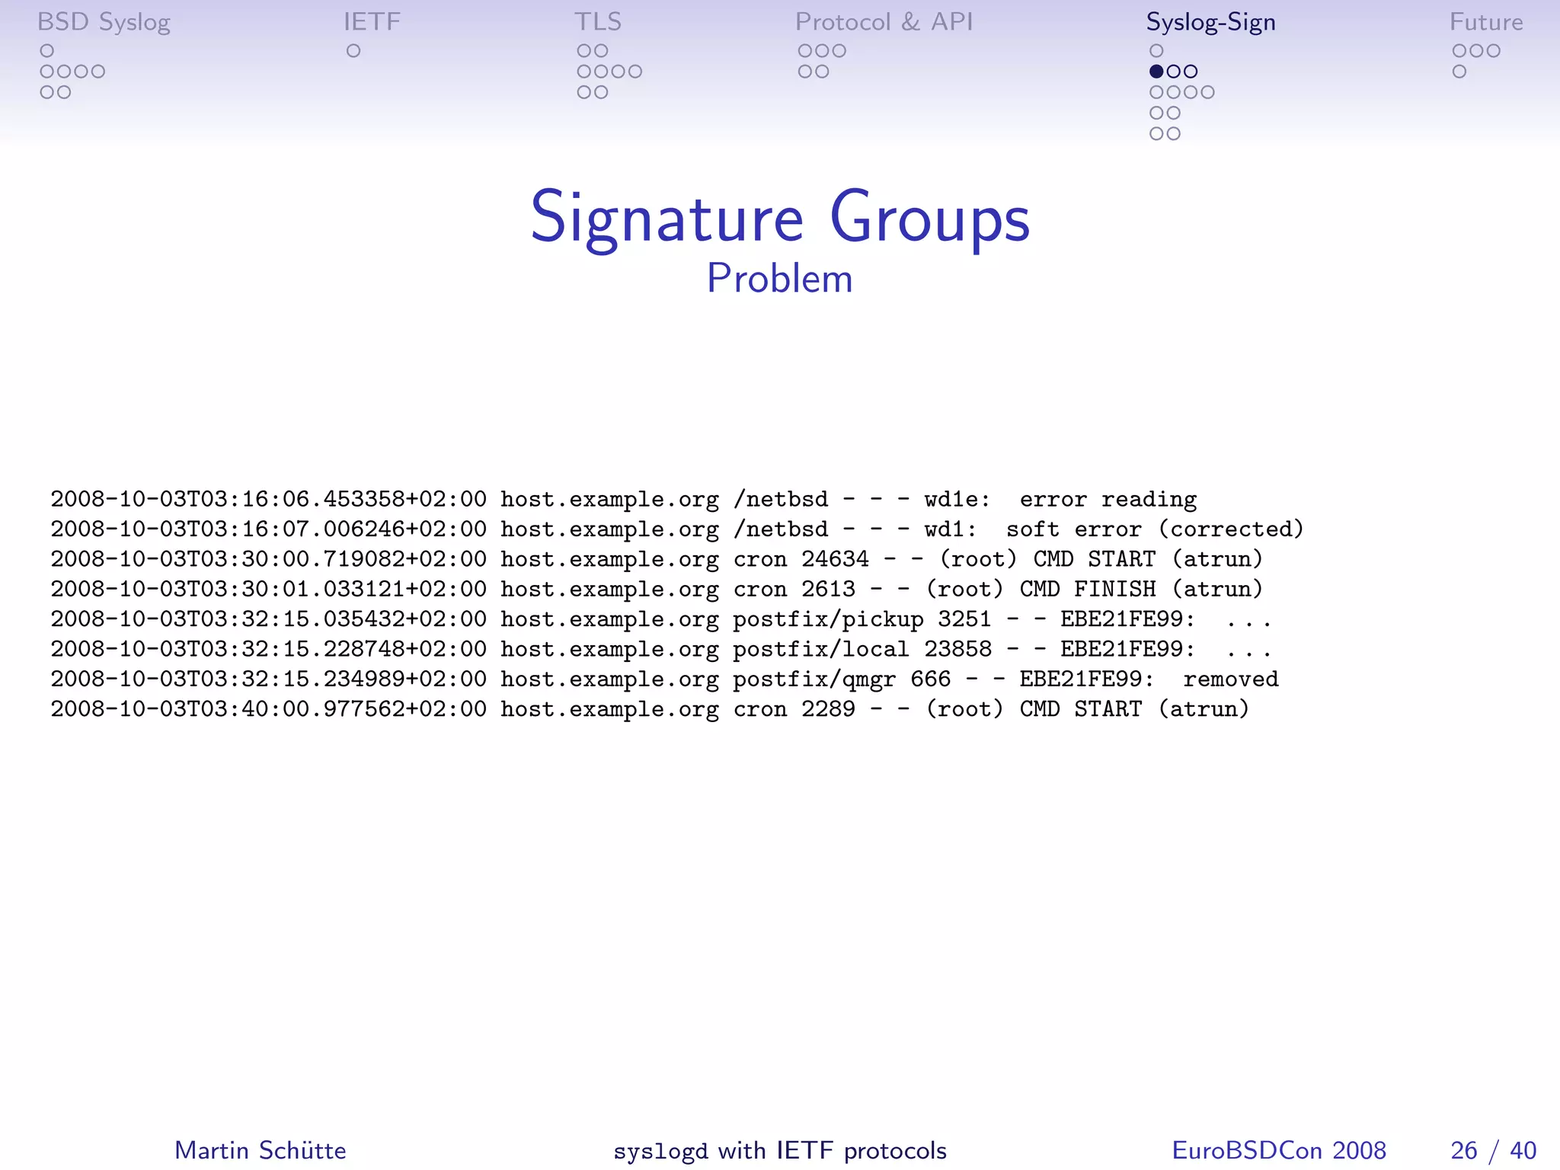Image resolution: width=1560 pixels, height=1170 pixels.
Task: Select the postfix/qmgr 666 removed line
Action: (664, 679)
